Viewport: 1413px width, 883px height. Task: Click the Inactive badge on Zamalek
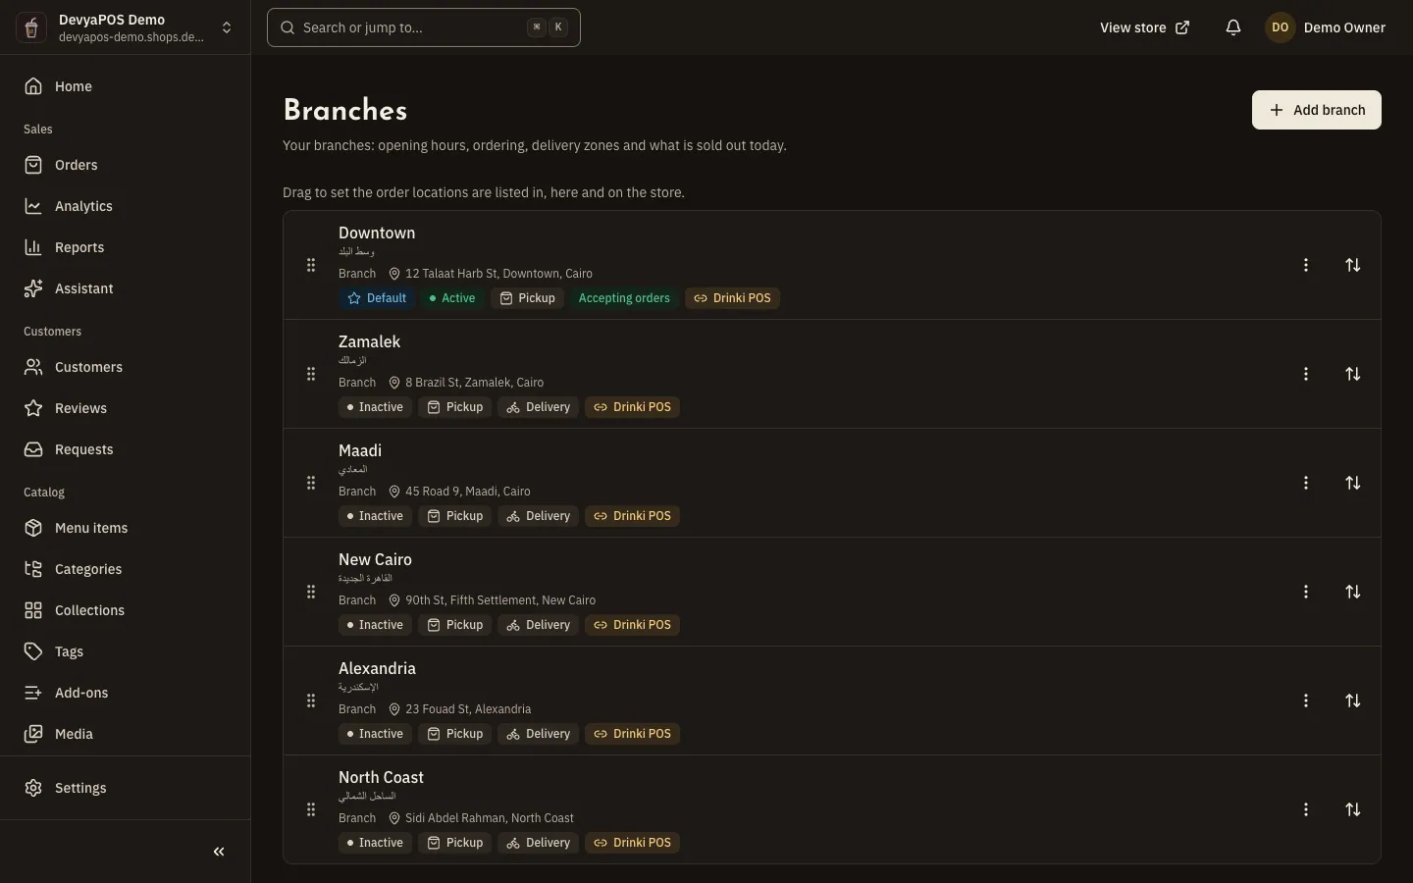click(x=375, y=407)
